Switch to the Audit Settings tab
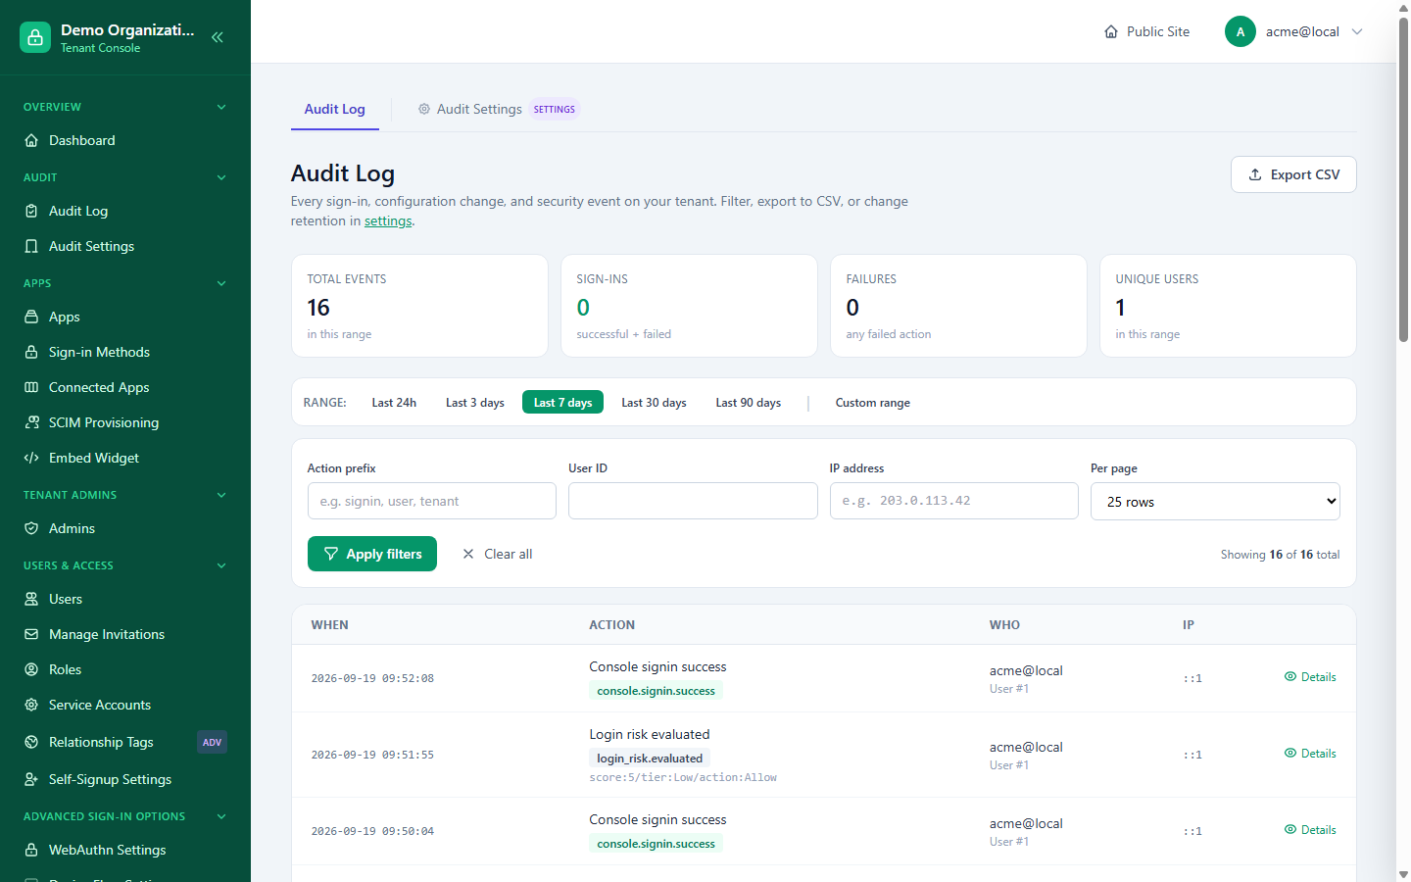Screen dimensions: 1411x882 click(499, 109)
